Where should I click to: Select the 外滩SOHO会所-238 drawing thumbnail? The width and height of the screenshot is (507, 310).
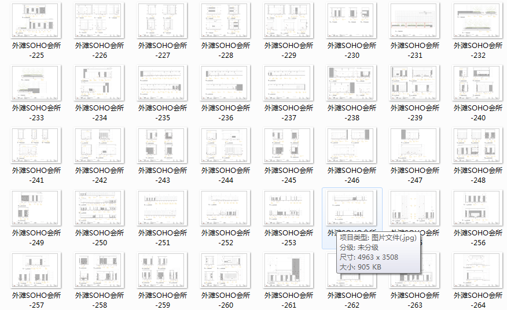coord(352,83)
